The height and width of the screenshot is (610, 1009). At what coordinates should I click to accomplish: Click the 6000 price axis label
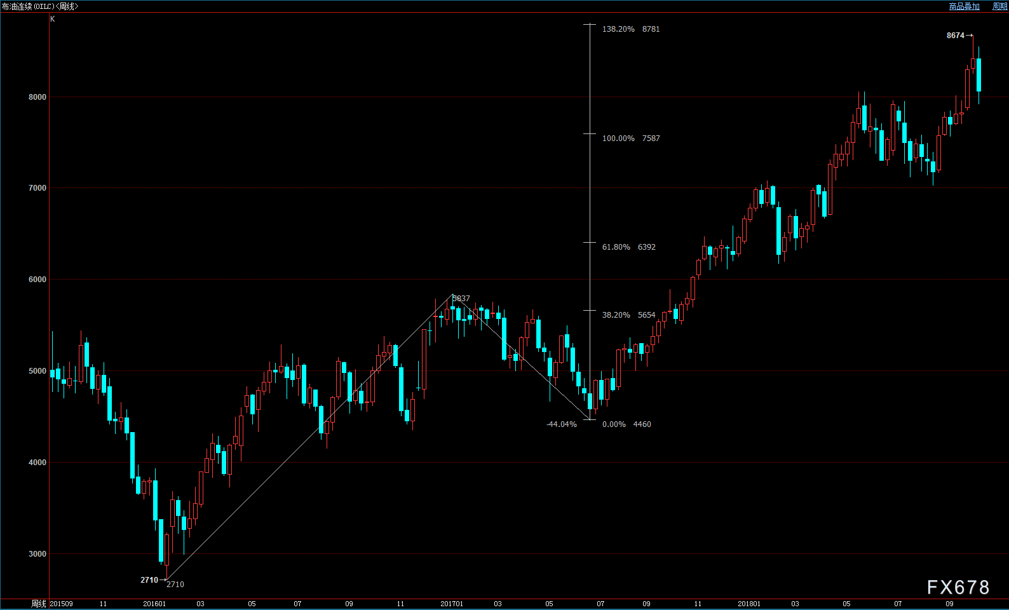click(37, 280)
